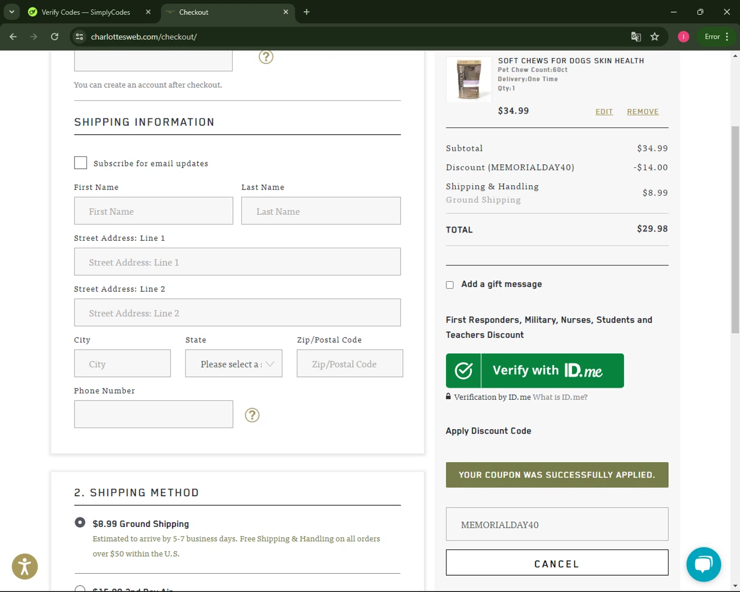This screenshot has width=740, height=592.
Task: Click the translate page icon in address bar
Action: pos(636,37)
